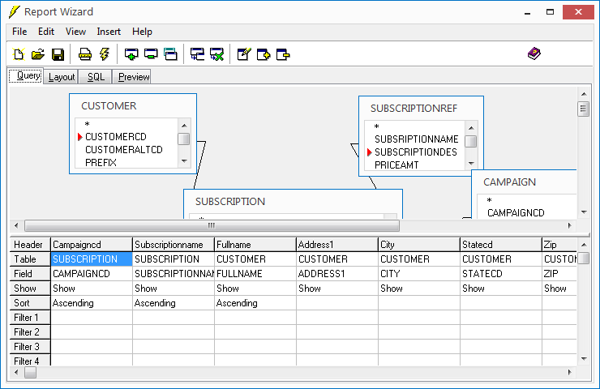Click the remove join icon with green X
The width and height of the screenshot is (600, 389).
tap(217, 54)
